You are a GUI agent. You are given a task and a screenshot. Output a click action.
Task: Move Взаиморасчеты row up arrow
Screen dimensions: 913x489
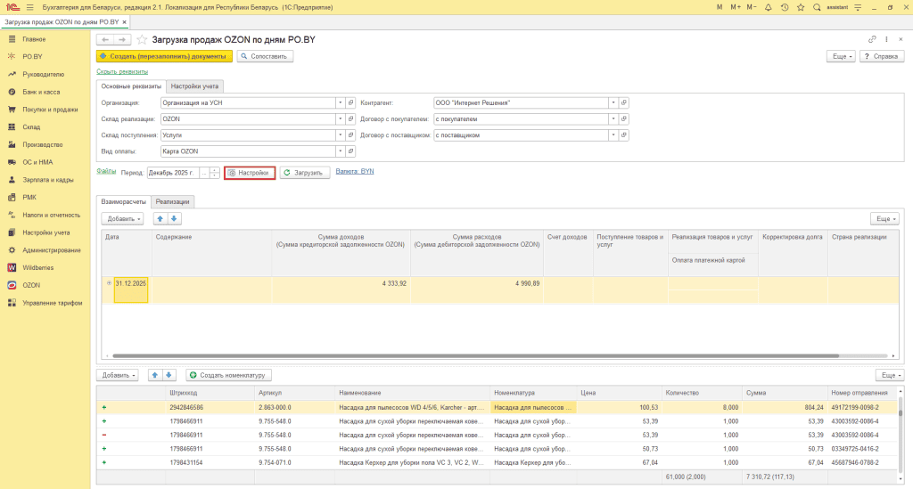click(x=160, y=218)
